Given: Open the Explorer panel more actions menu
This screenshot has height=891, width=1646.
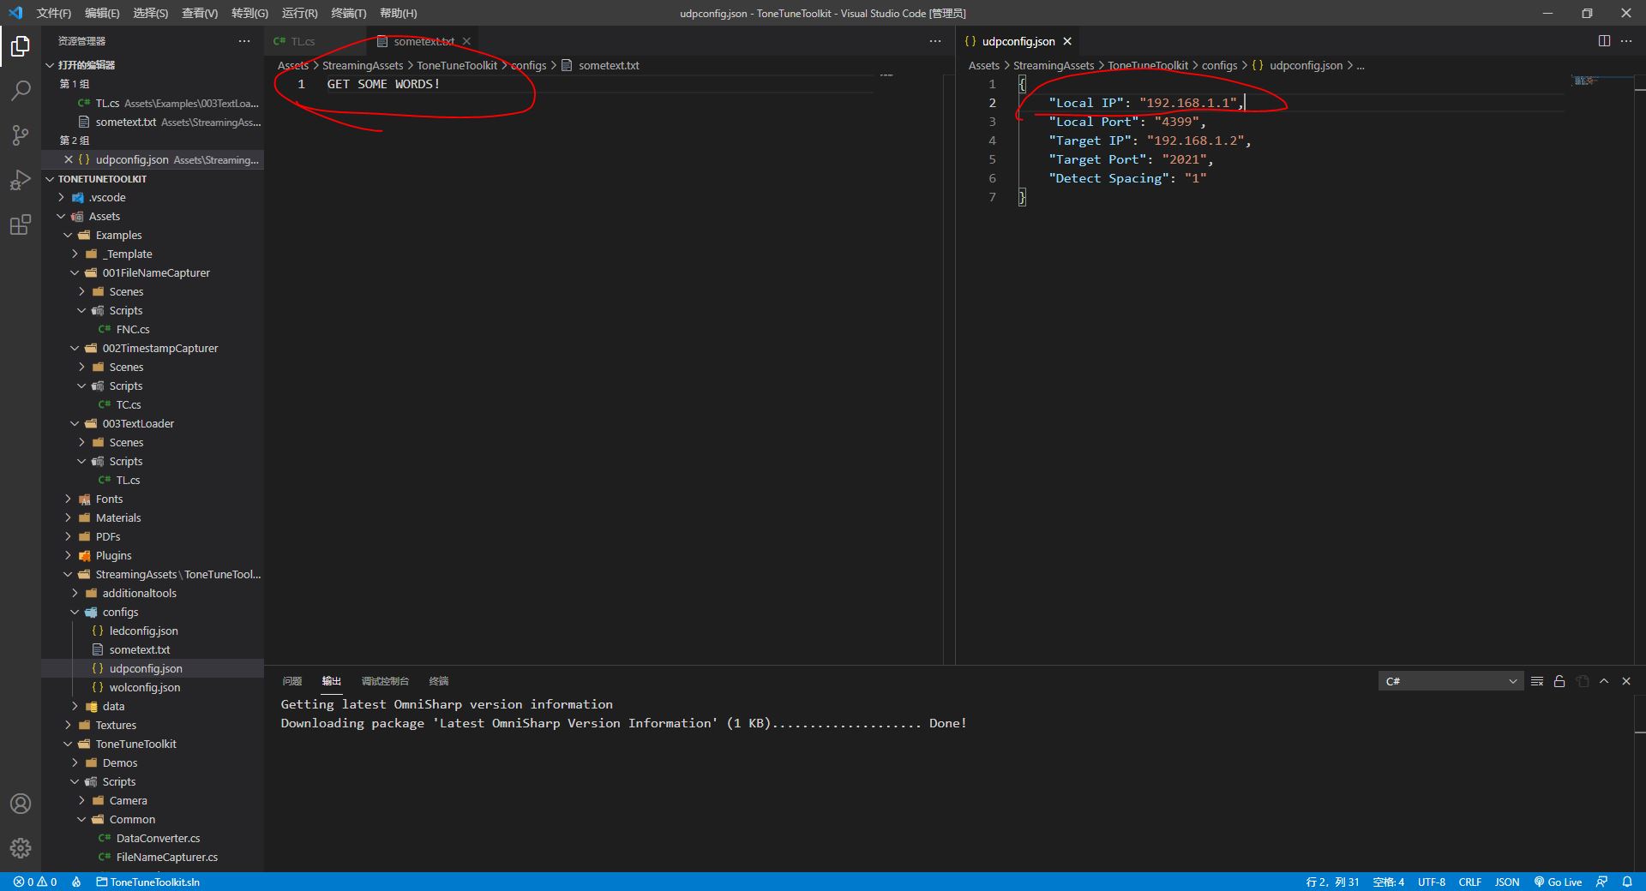Looking at the screenshot, I should pyautogui.click(x=244, y=41).
